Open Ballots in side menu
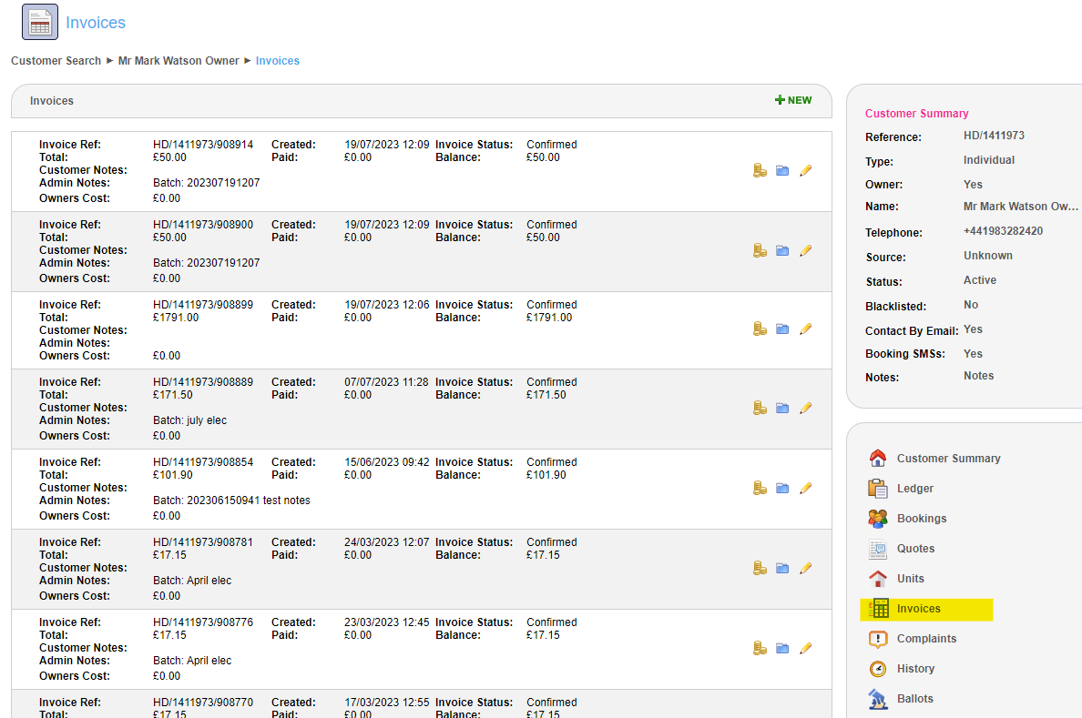 pos(915,699)
